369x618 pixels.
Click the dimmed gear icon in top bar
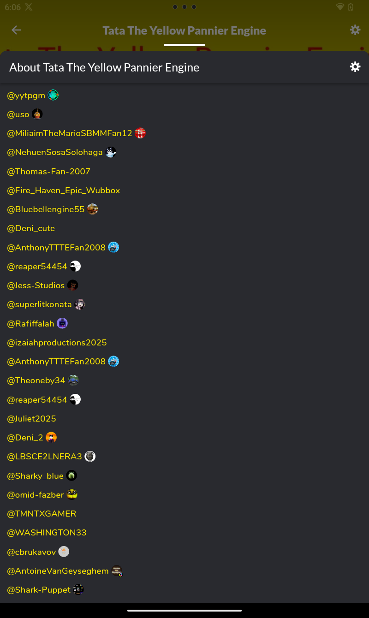pyautogui.click(x=355, y=30)
